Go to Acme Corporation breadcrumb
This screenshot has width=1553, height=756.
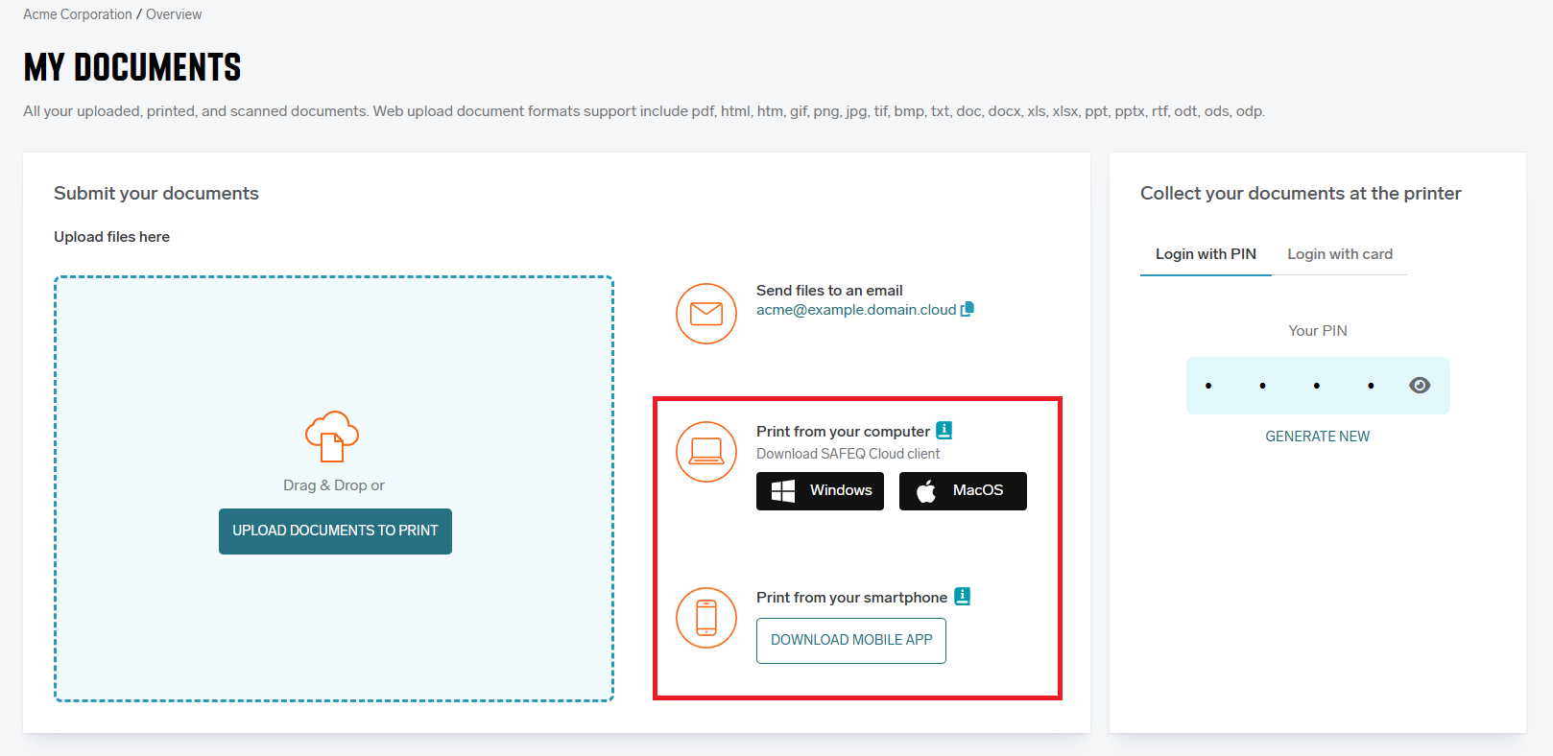click(x=78, y=14)
